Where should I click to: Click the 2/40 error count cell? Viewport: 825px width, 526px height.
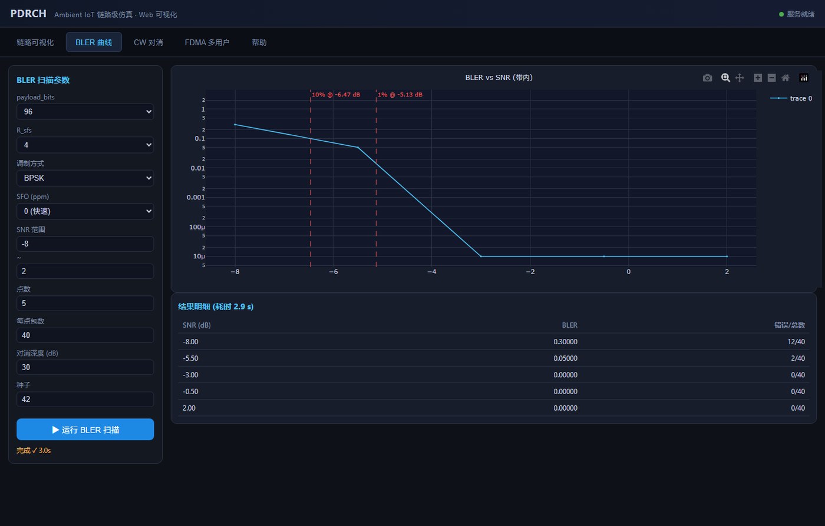(798, 358)
